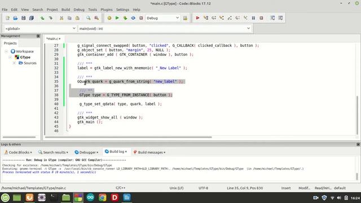Collapse the GType project node
This screenshot has width=361, height=203.
tap(10, 57)
